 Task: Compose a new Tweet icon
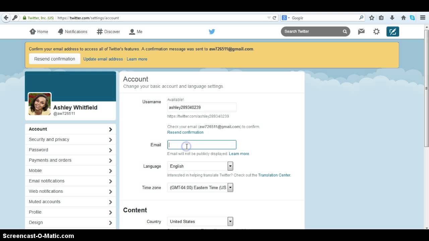(392, 31)
